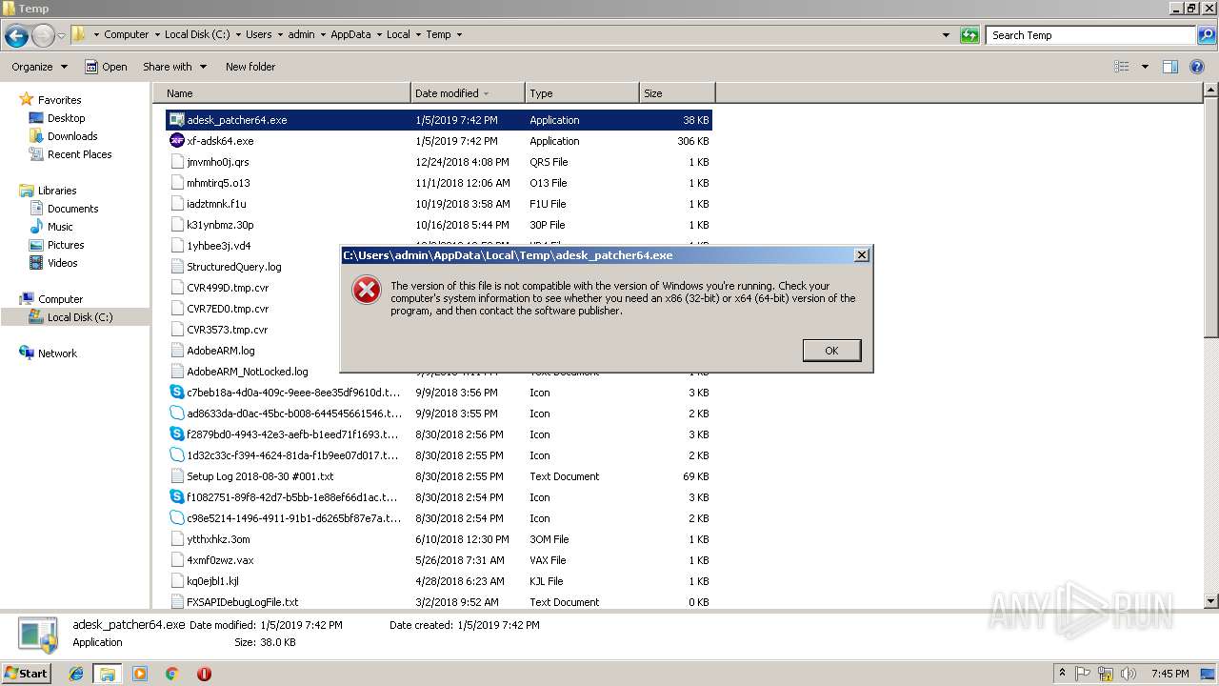Click the Back navigation arrow
This screenshot has width=1219, height=686.
point(16,35)
